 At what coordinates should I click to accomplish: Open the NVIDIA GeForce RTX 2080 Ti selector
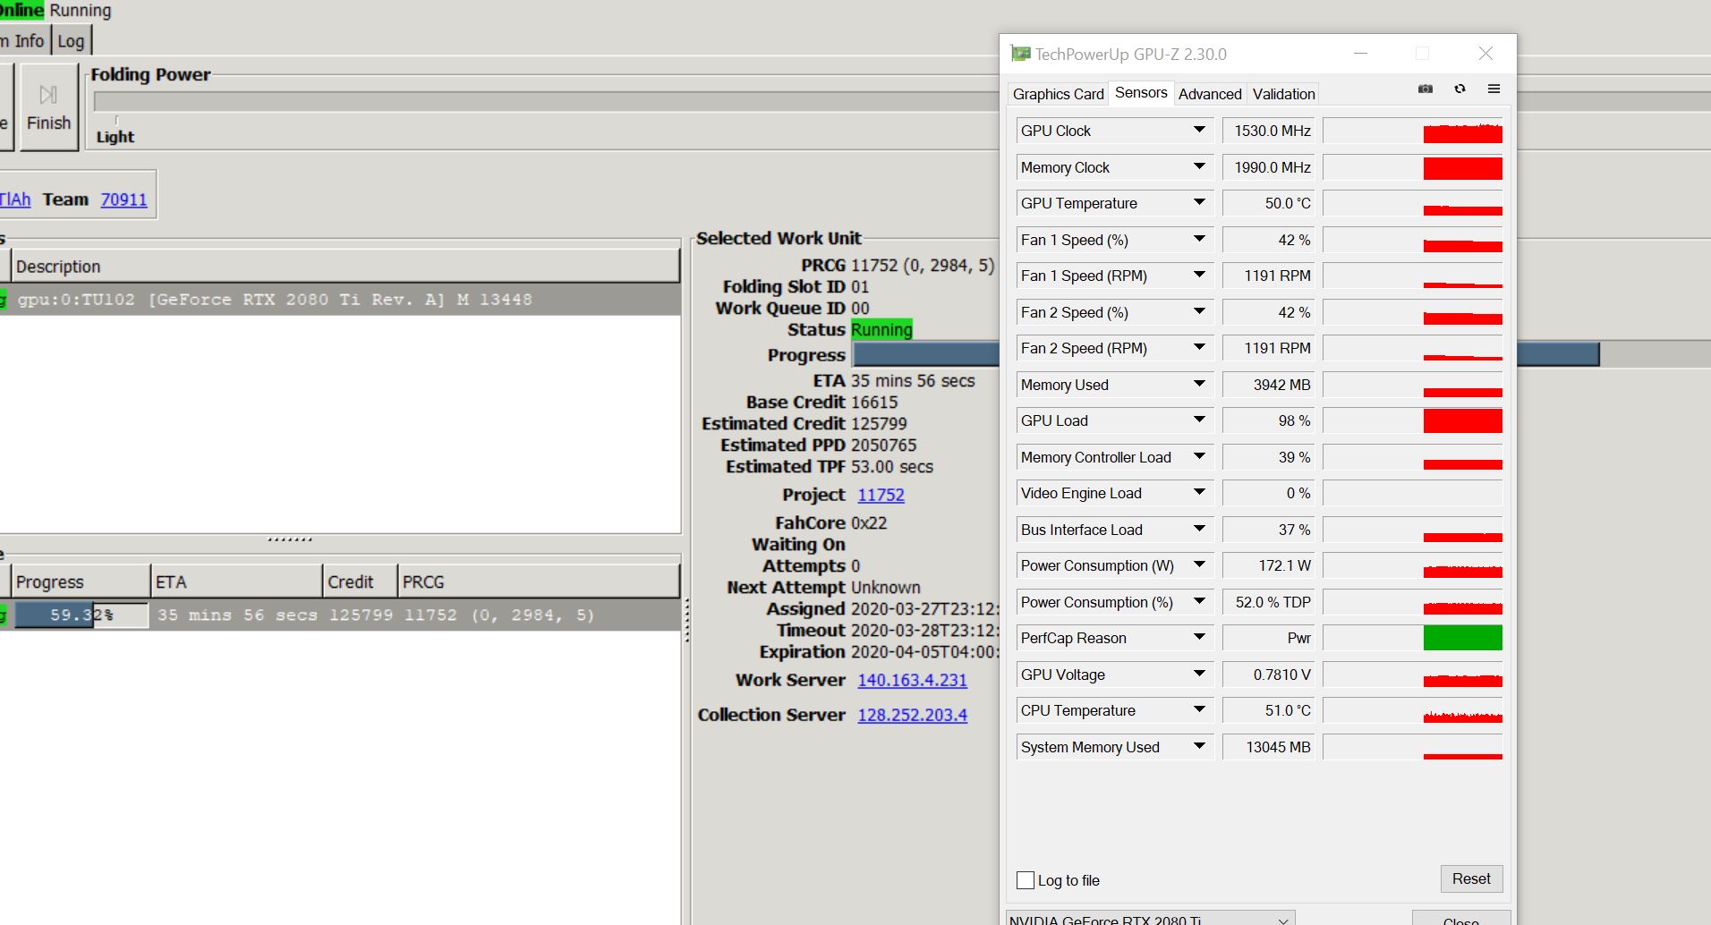tap(1150, 919)
